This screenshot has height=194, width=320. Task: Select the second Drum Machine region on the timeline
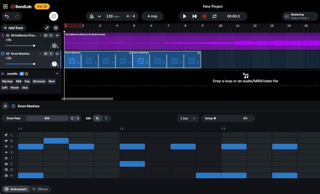click(167, 60)
